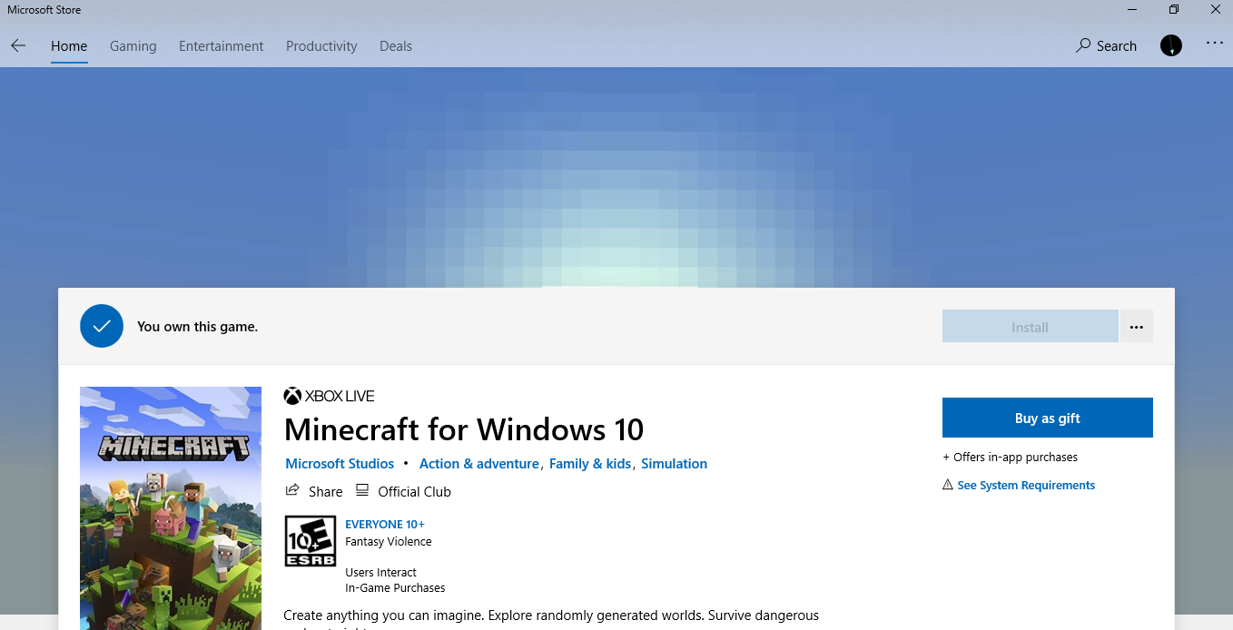Open the Entertainment tab

[222, 46]
